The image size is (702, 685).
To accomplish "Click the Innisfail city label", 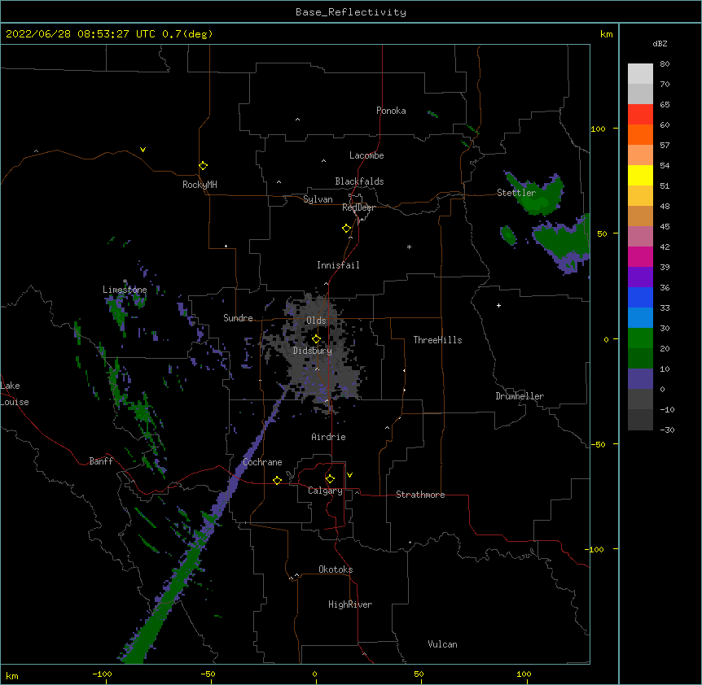I will click(338, 265).
